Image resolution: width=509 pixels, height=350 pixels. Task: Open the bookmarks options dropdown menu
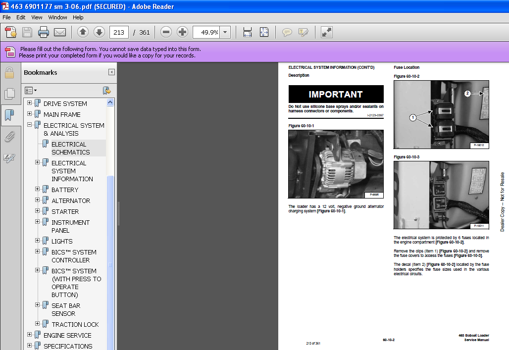click(x=31, y=90)
